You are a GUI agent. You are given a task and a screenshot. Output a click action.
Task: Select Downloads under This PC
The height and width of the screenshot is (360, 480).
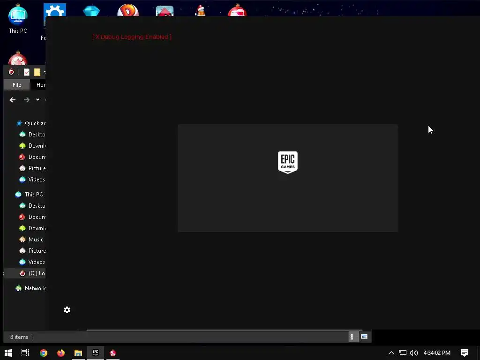pyautogui.click(x=32, y=228)
